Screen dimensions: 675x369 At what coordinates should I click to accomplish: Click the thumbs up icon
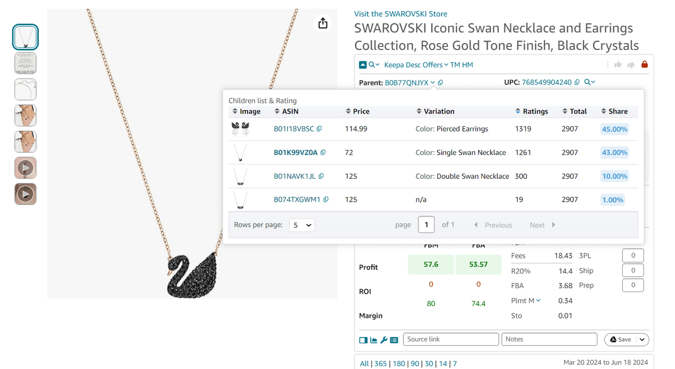(x=618, y=65)
